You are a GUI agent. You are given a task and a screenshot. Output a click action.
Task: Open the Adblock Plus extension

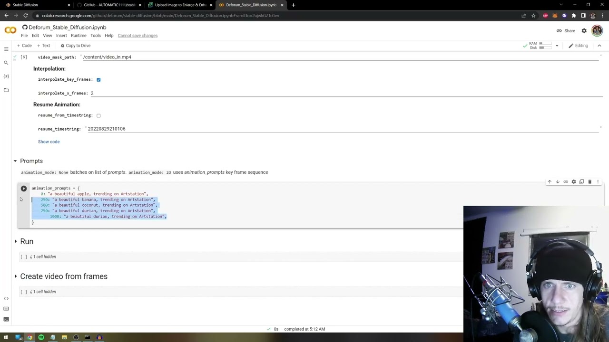[x=545, y=16]
